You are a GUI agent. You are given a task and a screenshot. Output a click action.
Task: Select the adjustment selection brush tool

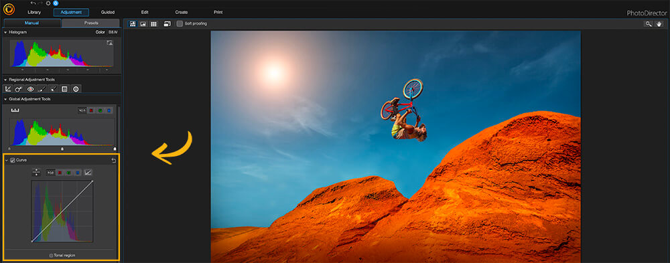click(54, 89)
